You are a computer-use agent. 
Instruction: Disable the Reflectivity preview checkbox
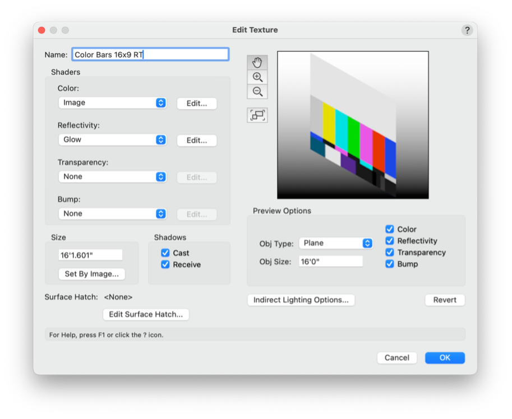tap(390, 241)
